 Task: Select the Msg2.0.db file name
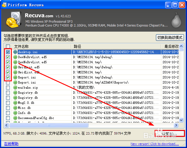pyautogui.click(x=26, y=103)
